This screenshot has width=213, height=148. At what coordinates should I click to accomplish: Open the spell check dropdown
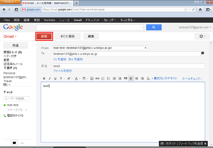point(192,79)
